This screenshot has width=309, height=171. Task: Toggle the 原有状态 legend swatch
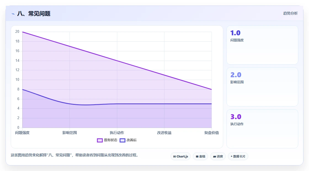pos(100,140)
